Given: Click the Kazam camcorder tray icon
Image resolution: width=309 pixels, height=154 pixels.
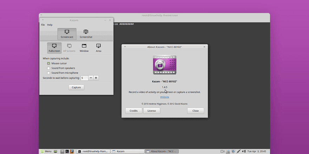Looking at the screenshot, I should click(x=222, y=151).
